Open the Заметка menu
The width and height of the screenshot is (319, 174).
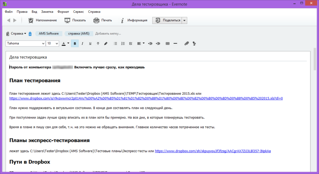point(47,12)
